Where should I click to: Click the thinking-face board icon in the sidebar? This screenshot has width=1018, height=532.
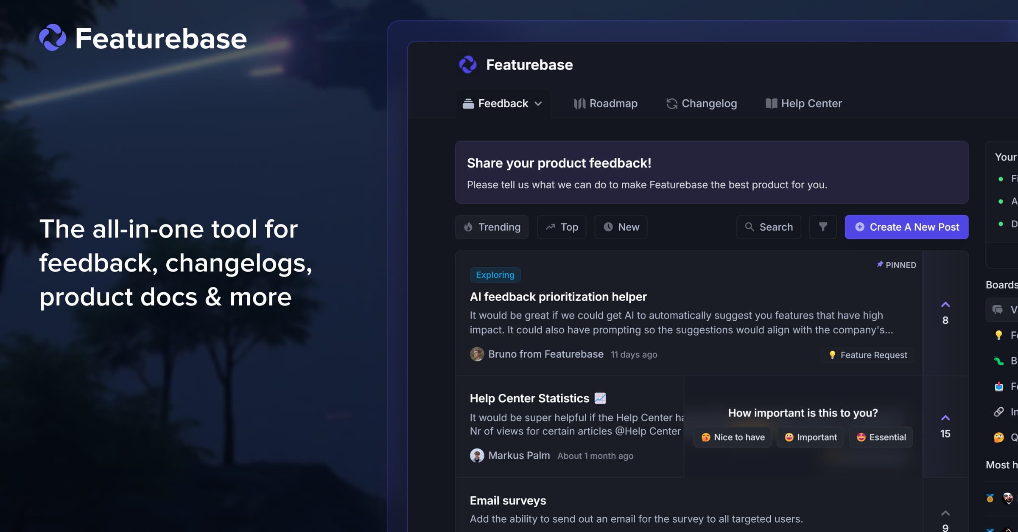click(998, 438)
